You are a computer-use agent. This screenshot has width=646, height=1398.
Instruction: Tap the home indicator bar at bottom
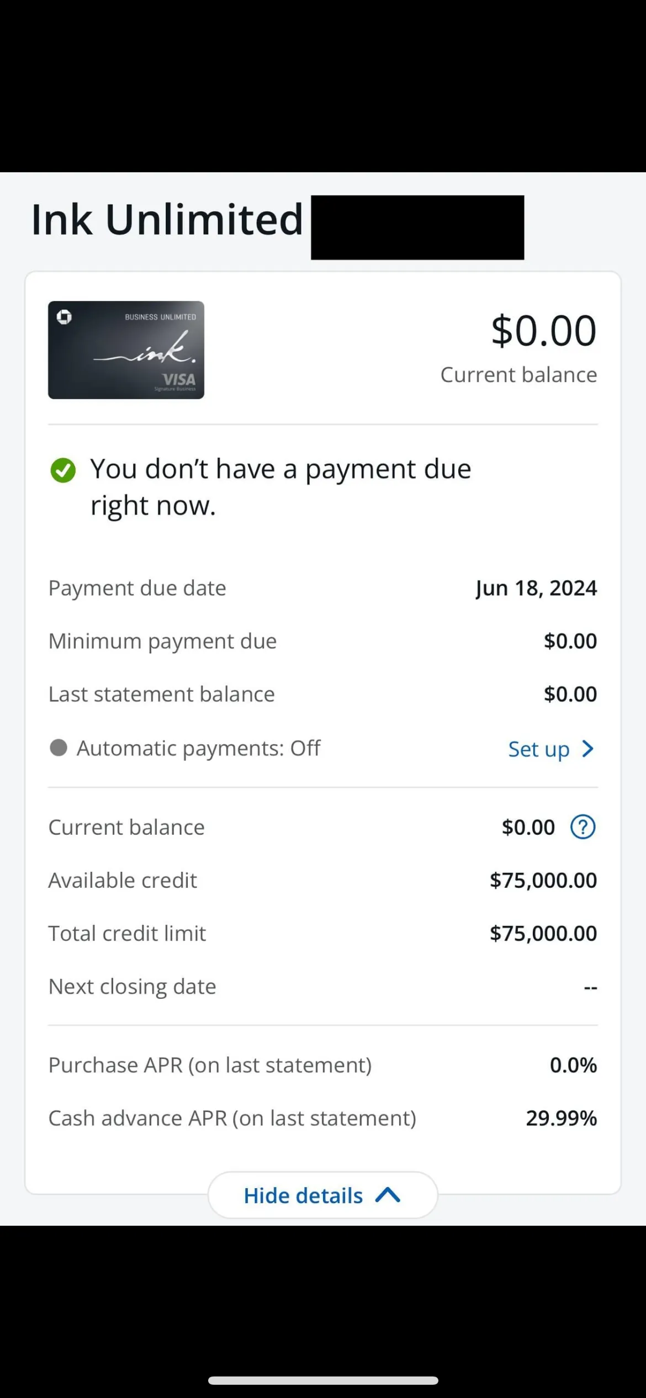coord(323,1380)
